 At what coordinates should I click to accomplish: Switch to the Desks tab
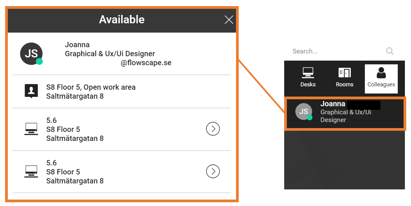coord(308,78)
